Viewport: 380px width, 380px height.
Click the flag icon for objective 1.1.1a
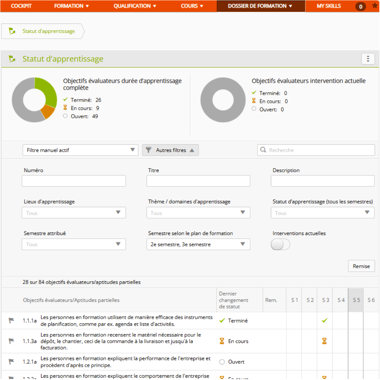click(x=12, y=320)
